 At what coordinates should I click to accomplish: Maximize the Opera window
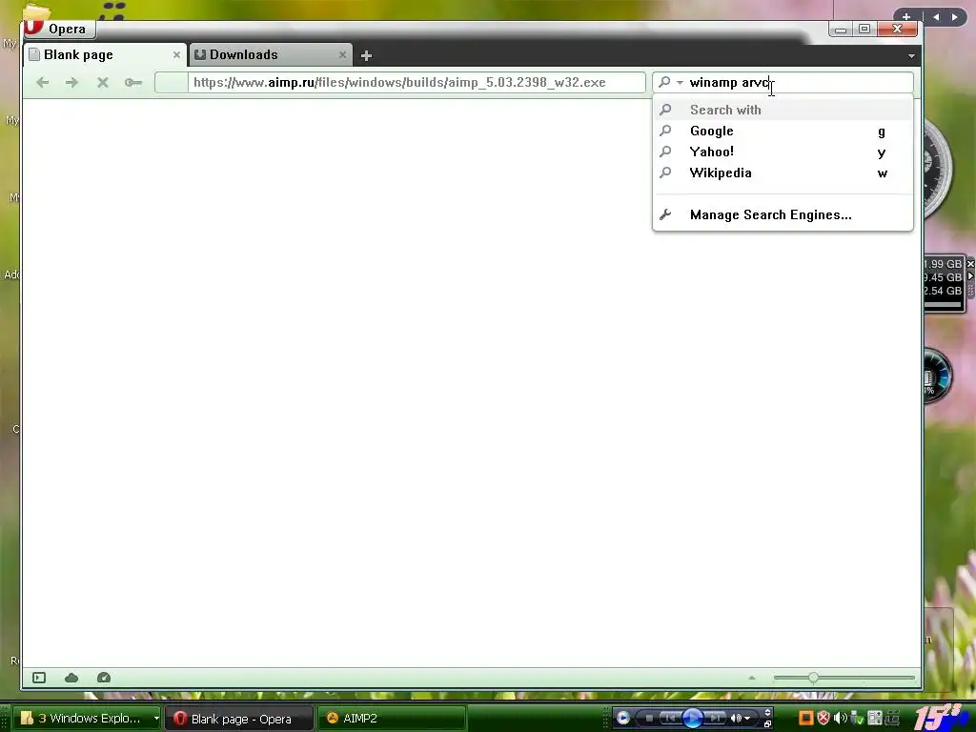864,29
